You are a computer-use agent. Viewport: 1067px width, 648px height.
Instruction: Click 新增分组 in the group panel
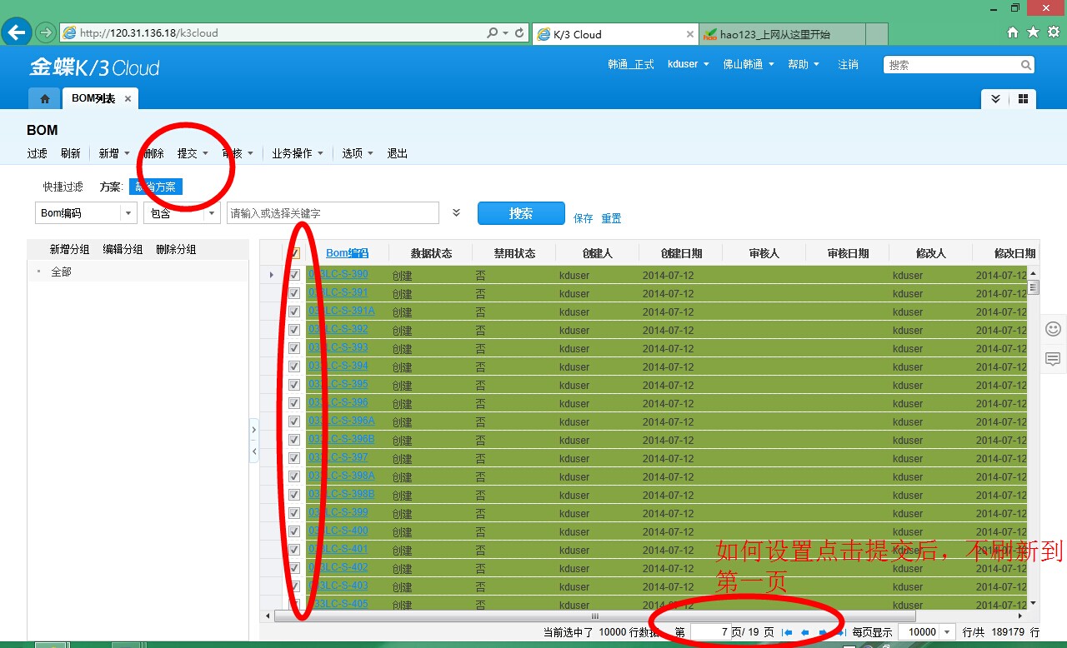69,249
